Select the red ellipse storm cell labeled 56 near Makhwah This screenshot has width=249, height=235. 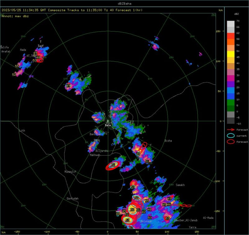point(112,166)
